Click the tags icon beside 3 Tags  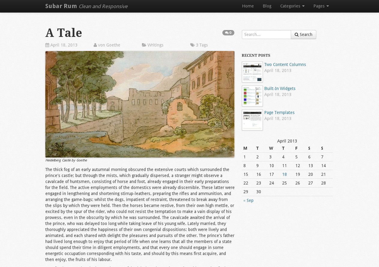click(x=192, y=45)
